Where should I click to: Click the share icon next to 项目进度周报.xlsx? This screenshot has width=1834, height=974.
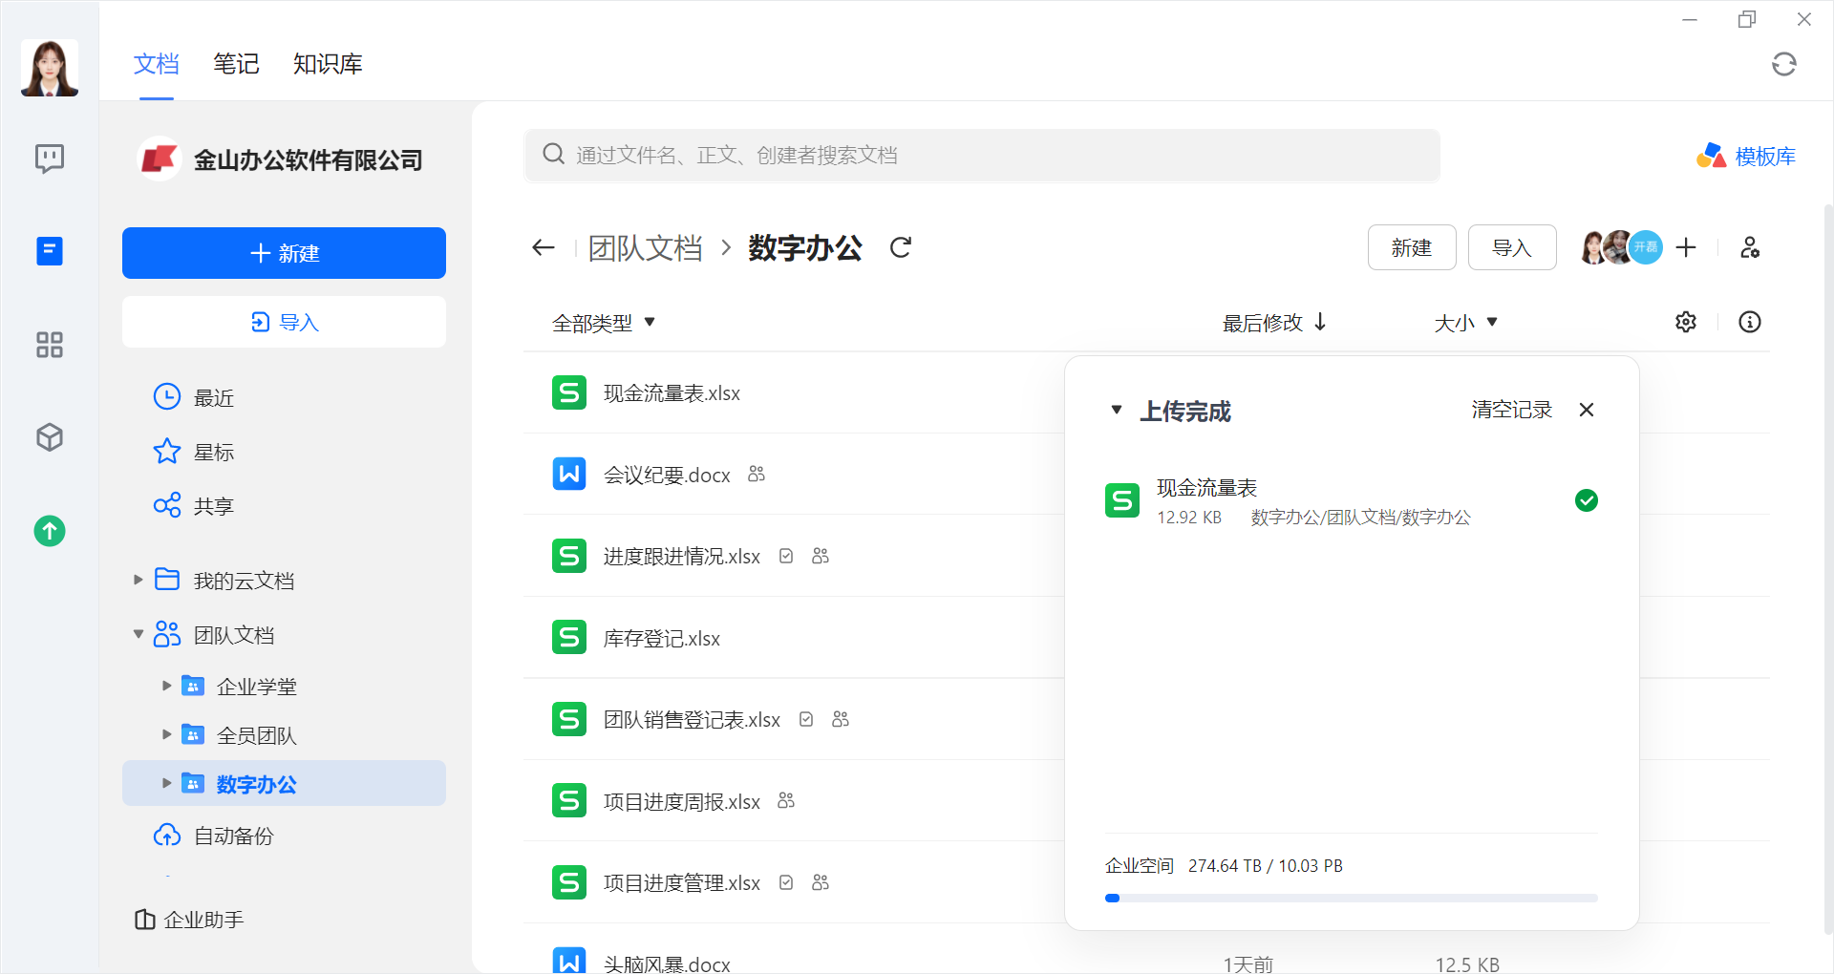coord(786,800)
